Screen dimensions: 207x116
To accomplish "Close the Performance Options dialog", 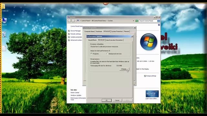I will [132, 36].
